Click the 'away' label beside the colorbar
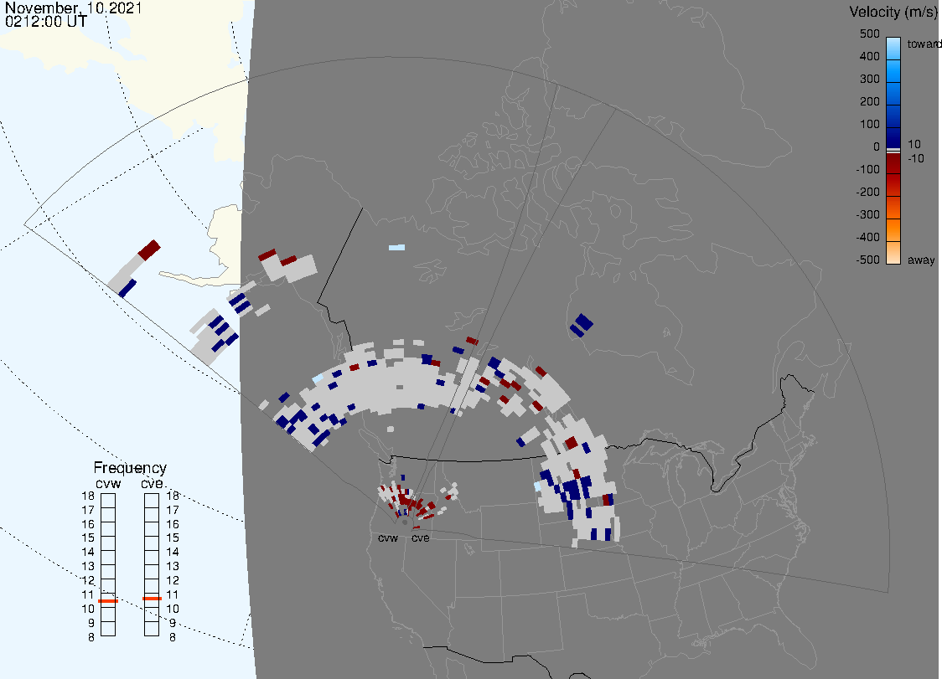Screen dimensions: 942x679 coord(921,260)
